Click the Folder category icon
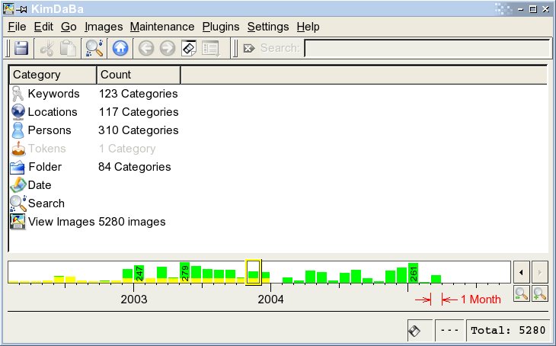The height and width of the screenshot is (346, 556). point(18,167)
